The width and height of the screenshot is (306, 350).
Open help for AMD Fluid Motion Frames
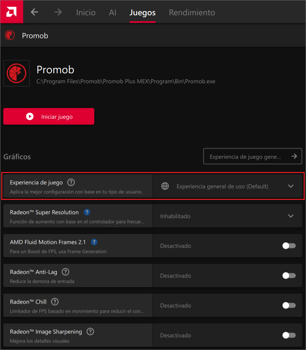[x=94, y=242]
